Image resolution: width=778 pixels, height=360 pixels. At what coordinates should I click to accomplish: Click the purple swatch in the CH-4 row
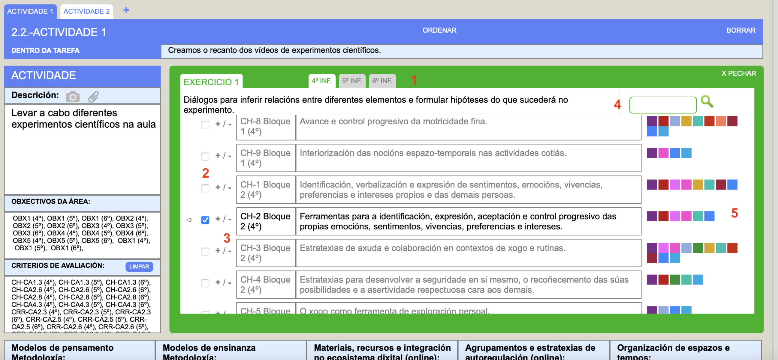pos(652,279)
